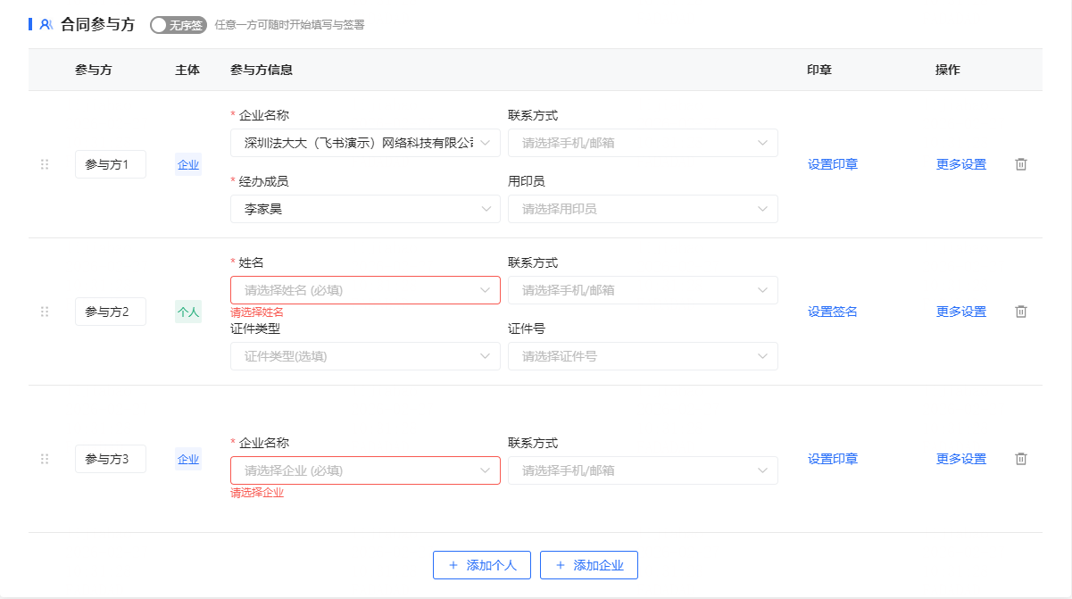1072x599 pixels.
Task: Click the 参与方2 name input field
Action: [110, 312]
